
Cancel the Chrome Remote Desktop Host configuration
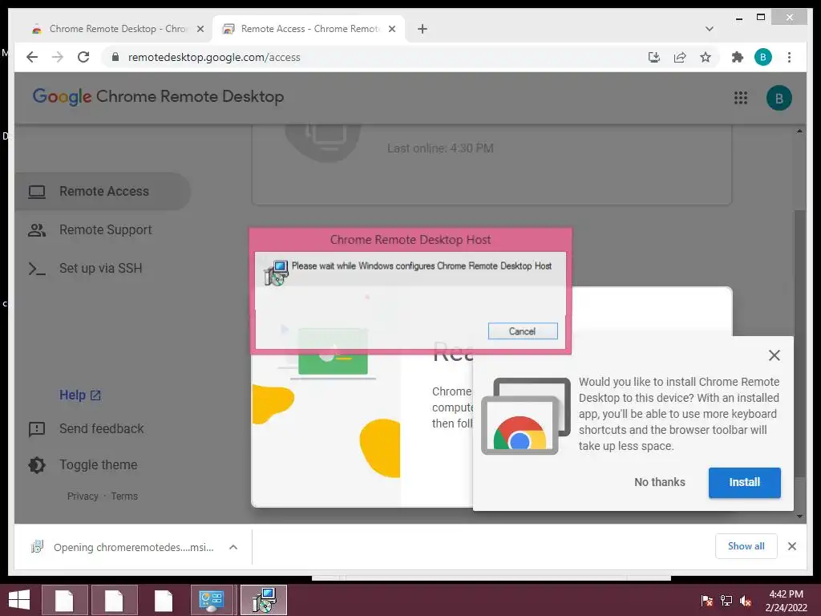(523, 331)
